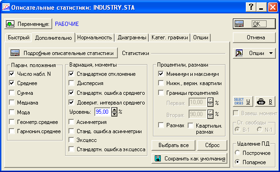280x172 pixels.
Task: Click the help question mark button
Action: [251, 7]
